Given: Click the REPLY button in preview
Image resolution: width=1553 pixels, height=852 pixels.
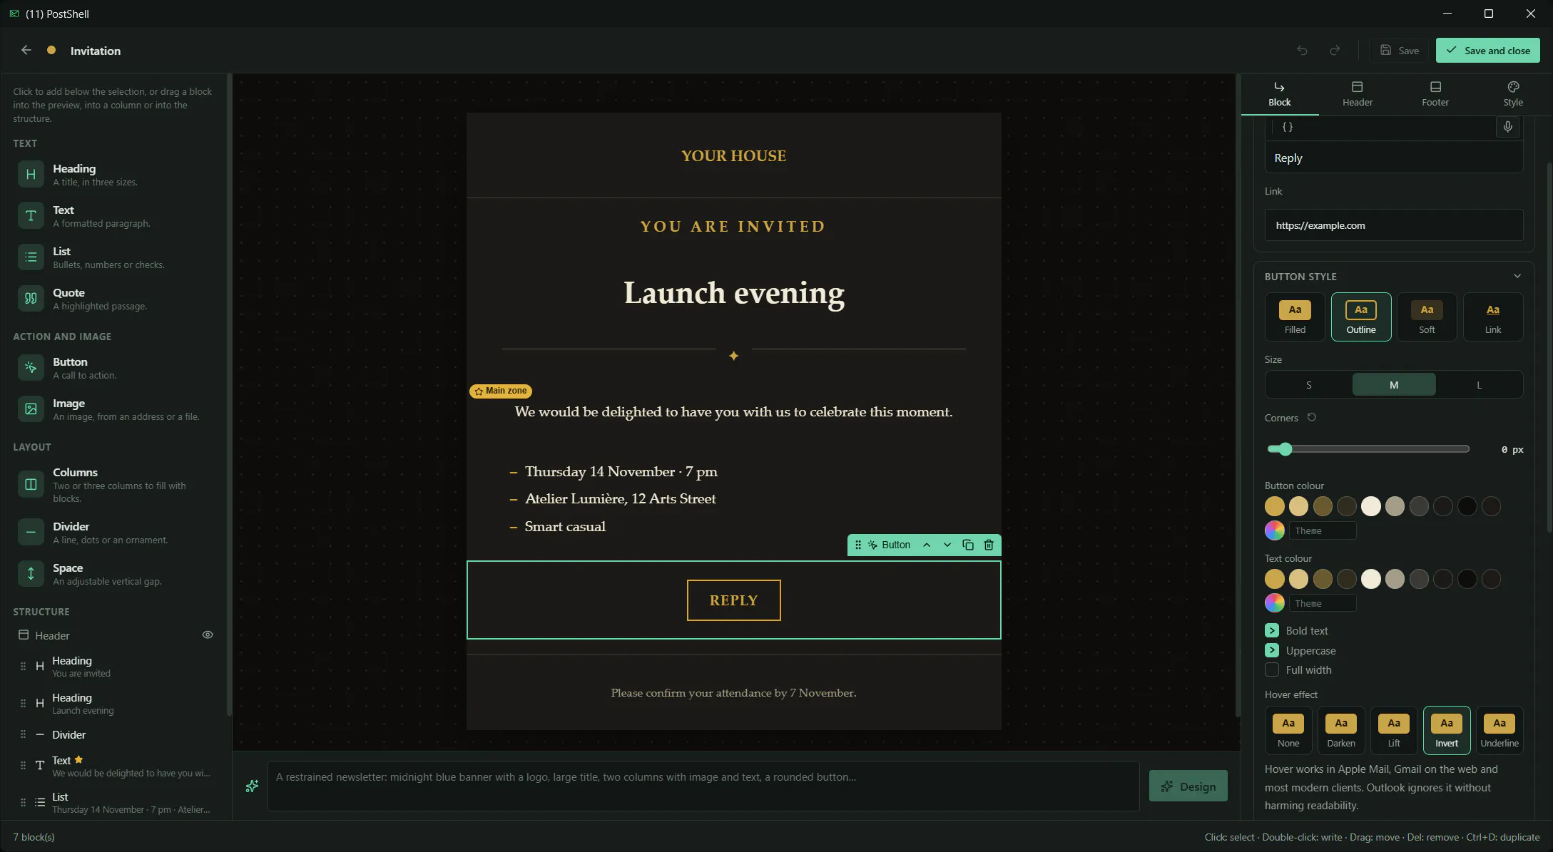Looking at the screenshot, I should click(733, 600).
